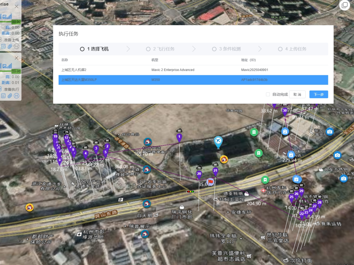This screenshot has width=354, height=265.
Task: Click the red flag marker on route
Action: (x=211, y=182)
